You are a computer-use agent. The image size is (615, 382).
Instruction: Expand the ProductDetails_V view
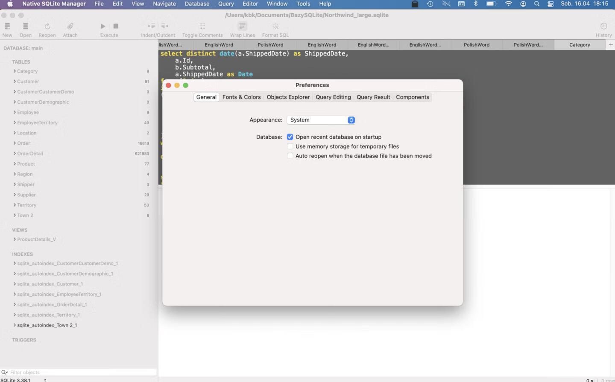click(15, 239)
